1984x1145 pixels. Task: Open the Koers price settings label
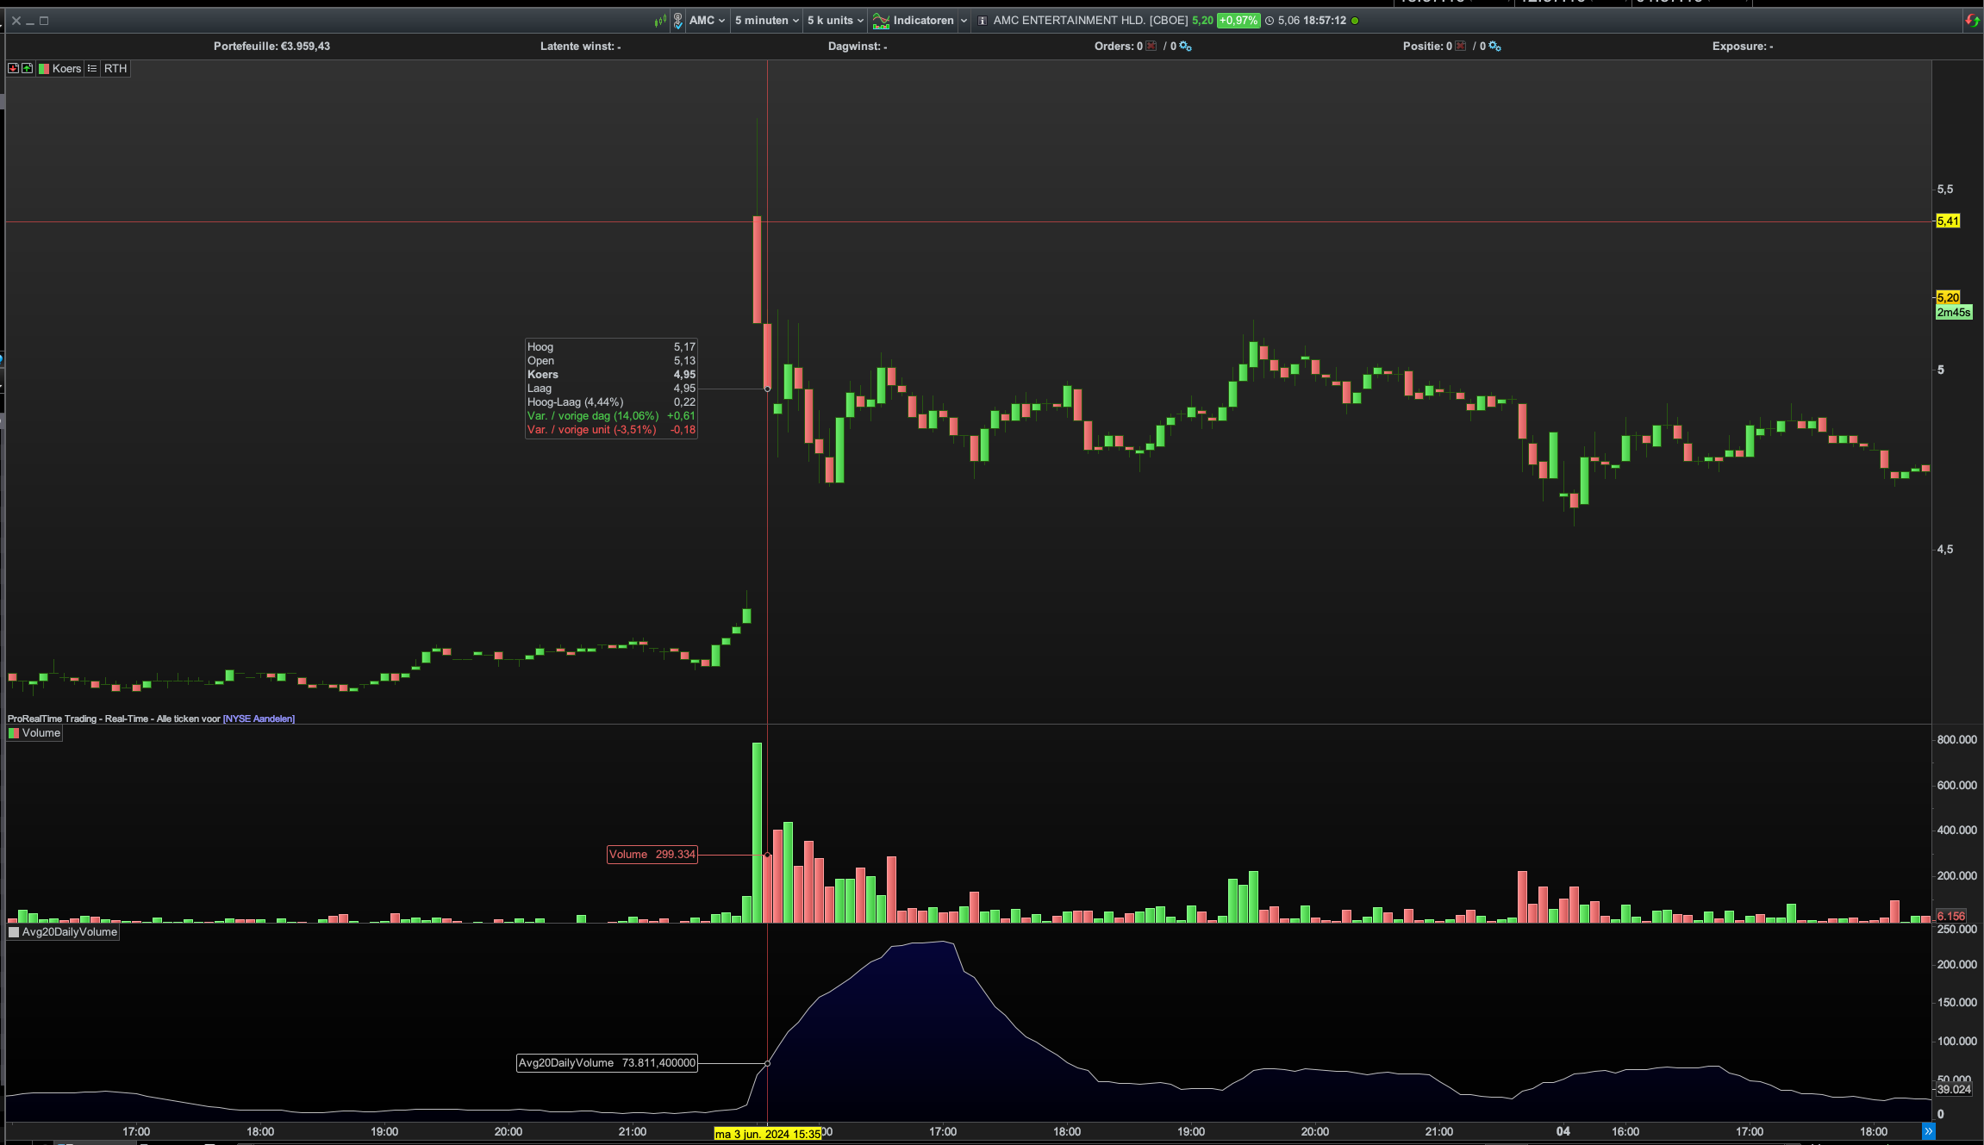[x=66, y=69]
